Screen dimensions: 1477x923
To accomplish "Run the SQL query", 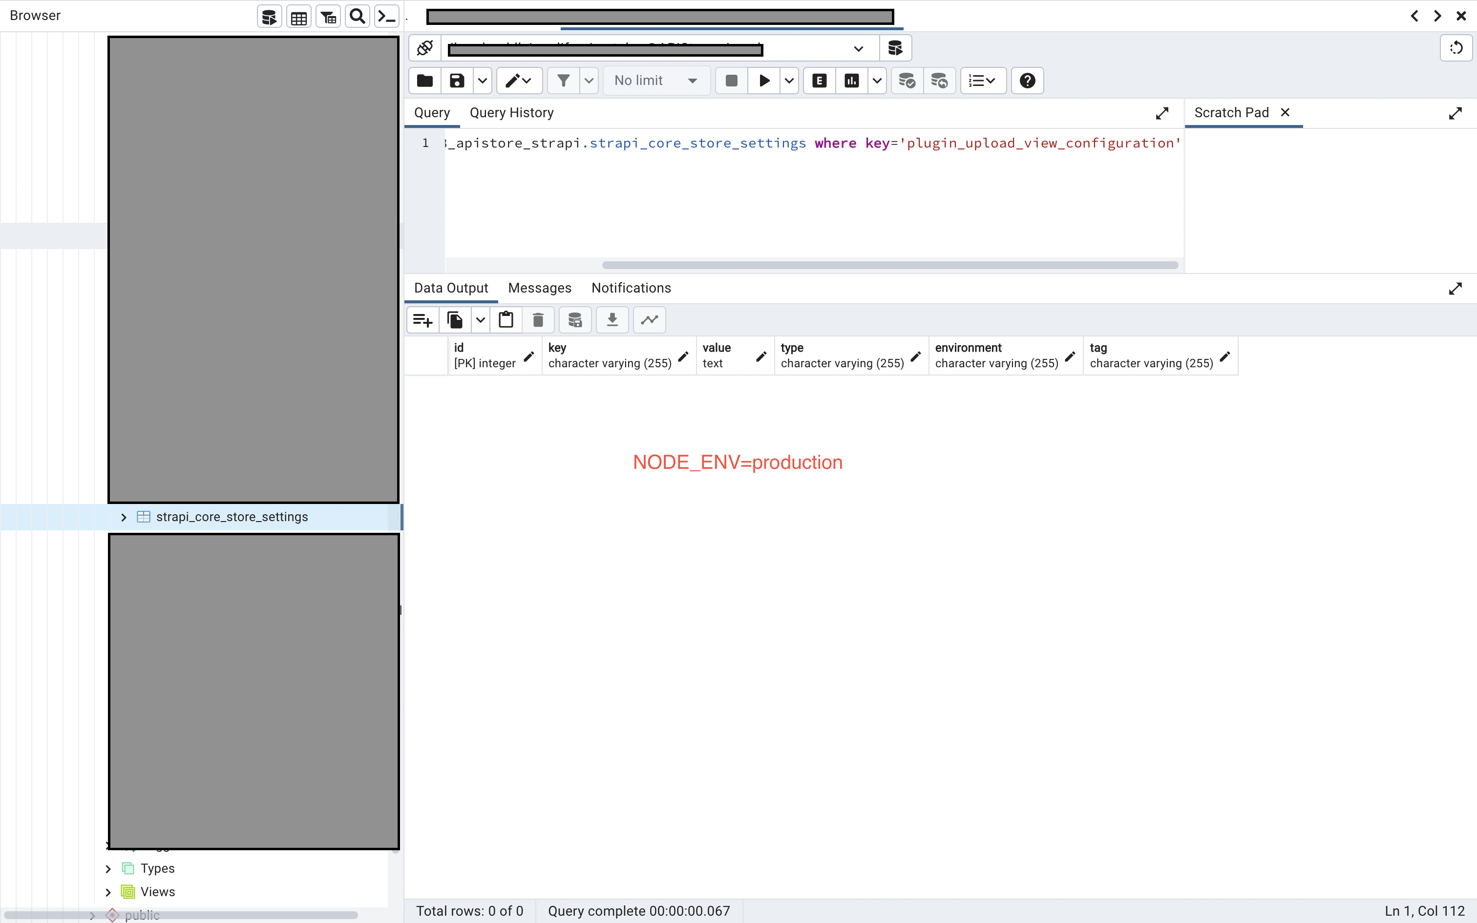I will pyautogui.click(x=763, y=81).
